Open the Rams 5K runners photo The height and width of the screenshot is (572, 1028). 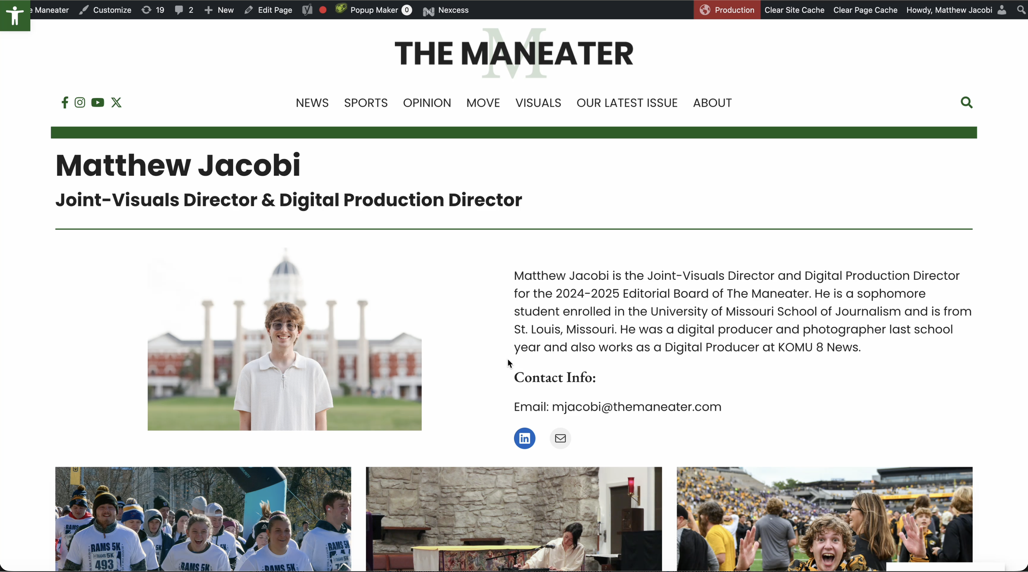[x=203, y=519]
